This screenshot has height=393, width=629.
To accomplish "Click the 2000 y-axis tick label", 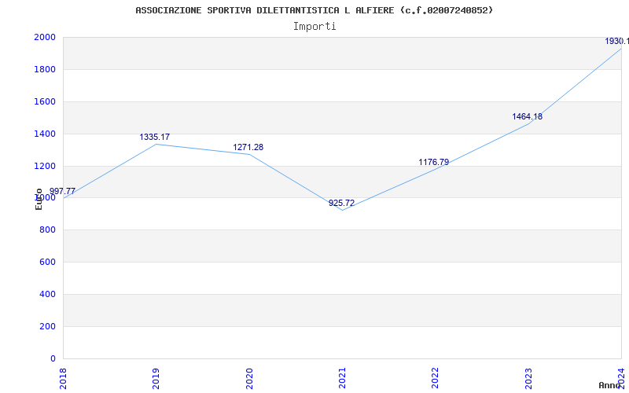I will (x=45, y=37).
